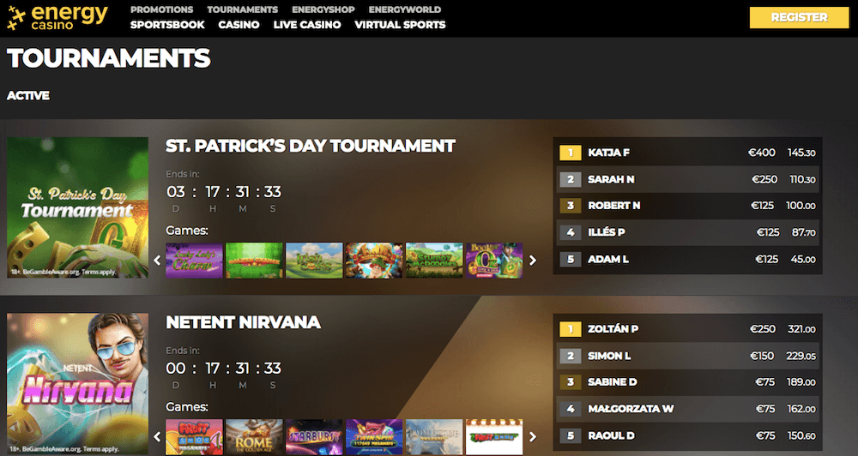This screenshot has width=858, height=456.
Task: Open the Book of Oz game
Action: 494,261
